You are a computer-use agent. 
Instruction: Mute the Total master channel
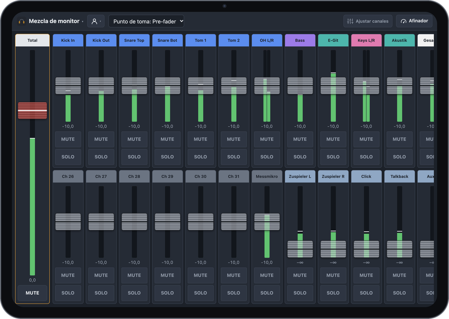coord(32,293)
